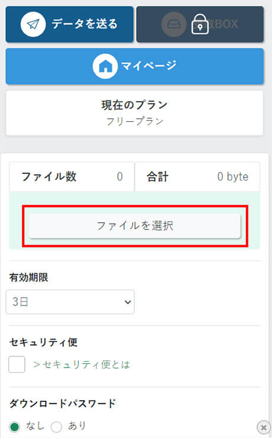Click the 合計 0 byte cell
The width and height of the screenshot is (272, 438).
[x=197, y=177]
